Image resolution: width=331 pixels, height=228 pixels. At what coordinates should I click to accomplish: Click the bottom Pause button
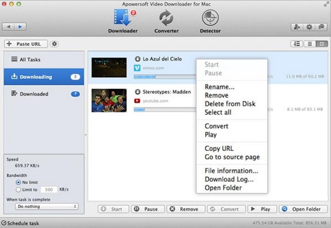148,209
